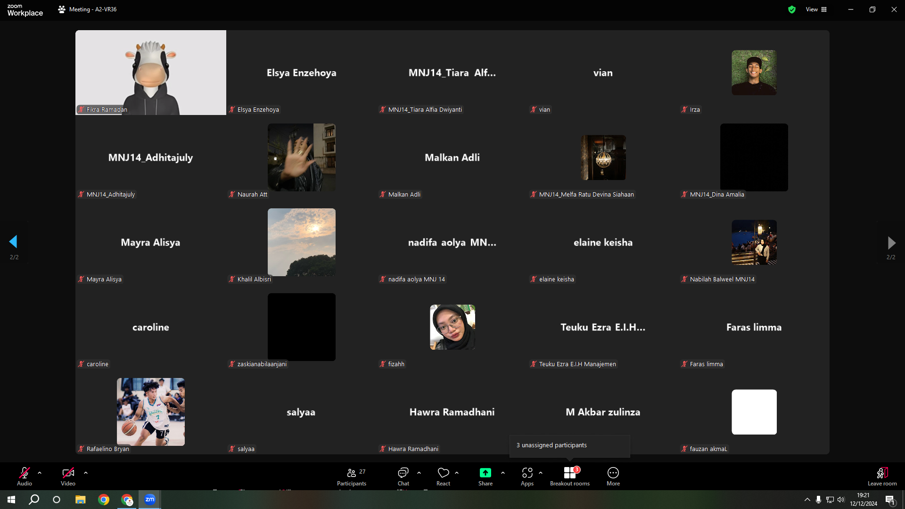Image resolution: width=905 pixels, height=509 pixels.
Task: Click caroline's muted mic icon
Action: 81,364
